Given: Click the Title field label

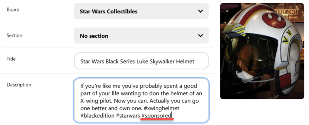Looking at the screenshot, I should pyautogui.click(x=11, y=59).
